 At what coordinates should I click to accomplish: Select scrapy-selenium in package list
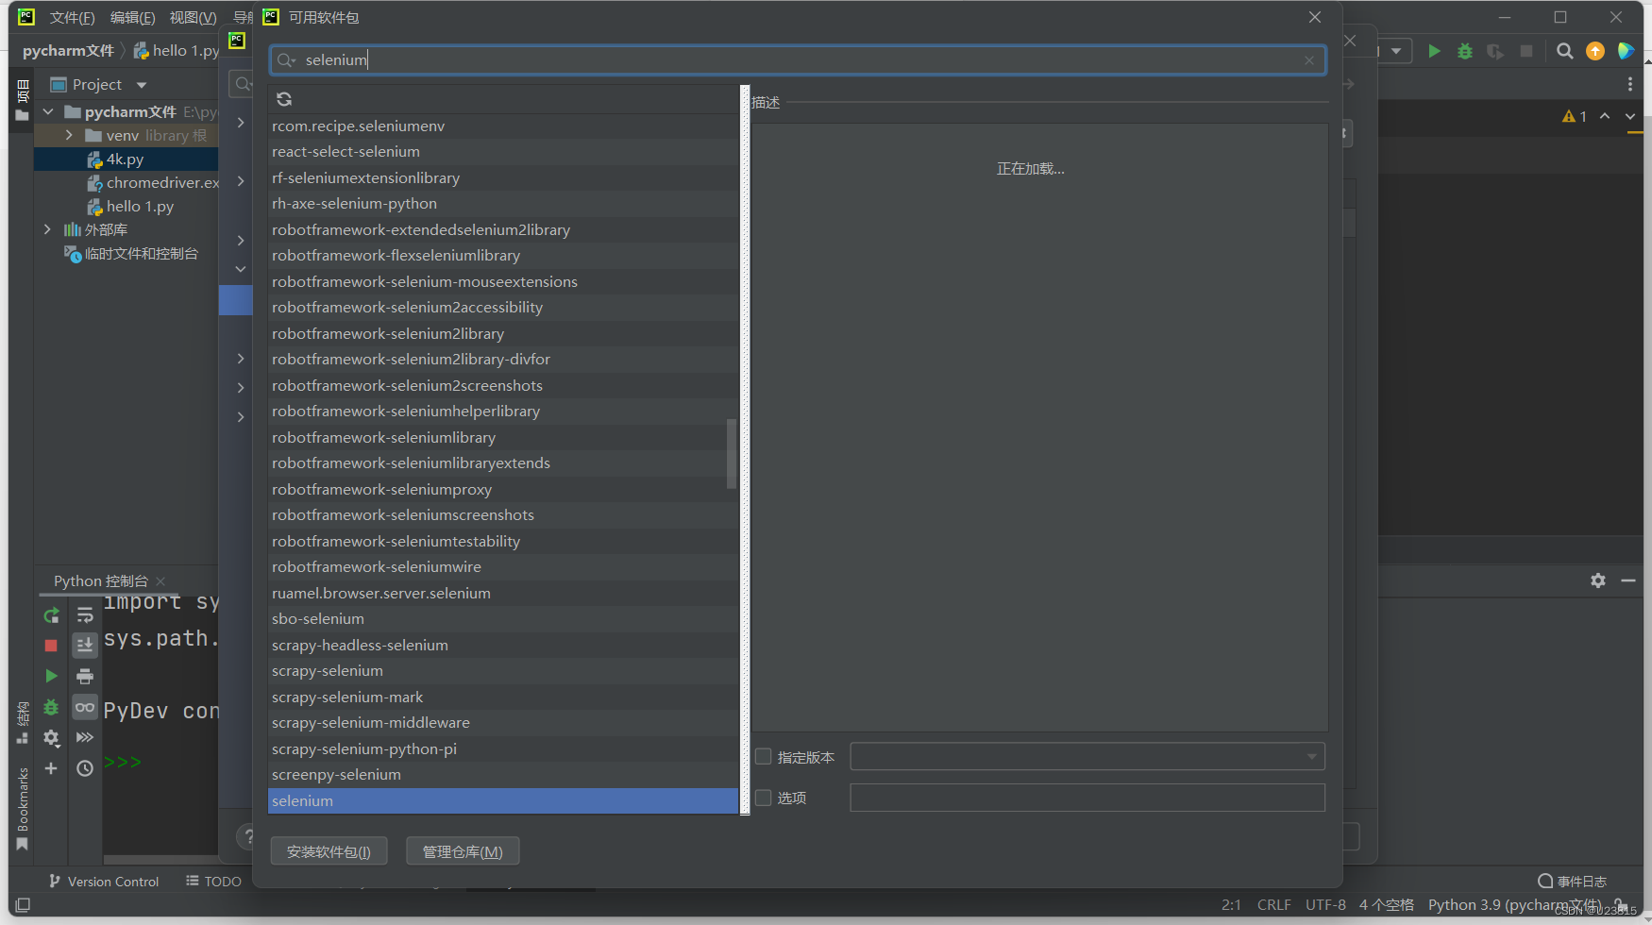[503, 671]
